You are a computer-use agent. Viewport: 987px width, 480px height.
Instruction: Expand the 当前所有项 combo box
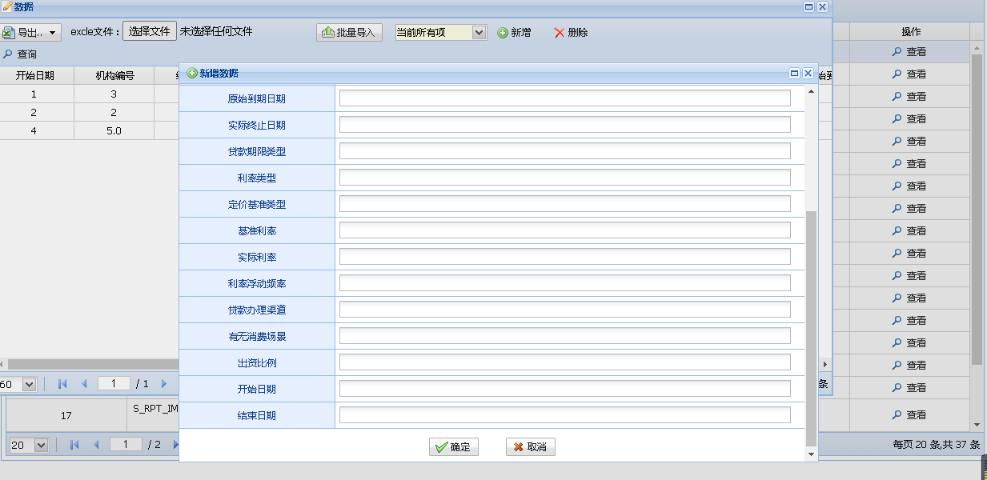[x=479, y=33]
